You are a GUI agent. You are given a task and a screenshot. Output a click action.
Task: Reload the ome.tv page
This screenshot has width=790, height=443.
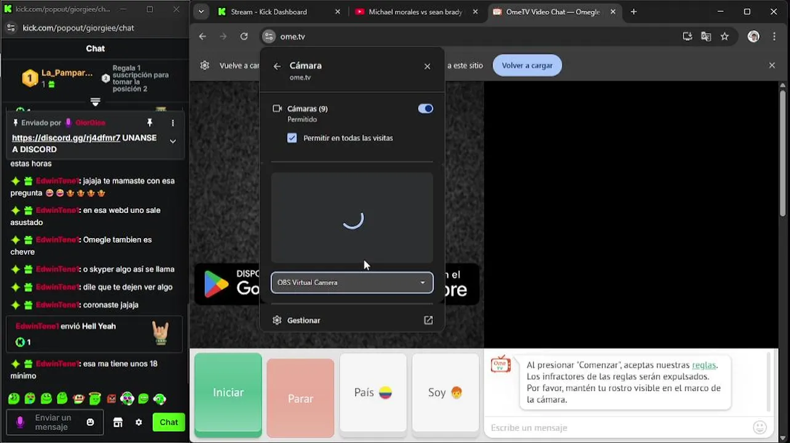(x=244, y=36)
